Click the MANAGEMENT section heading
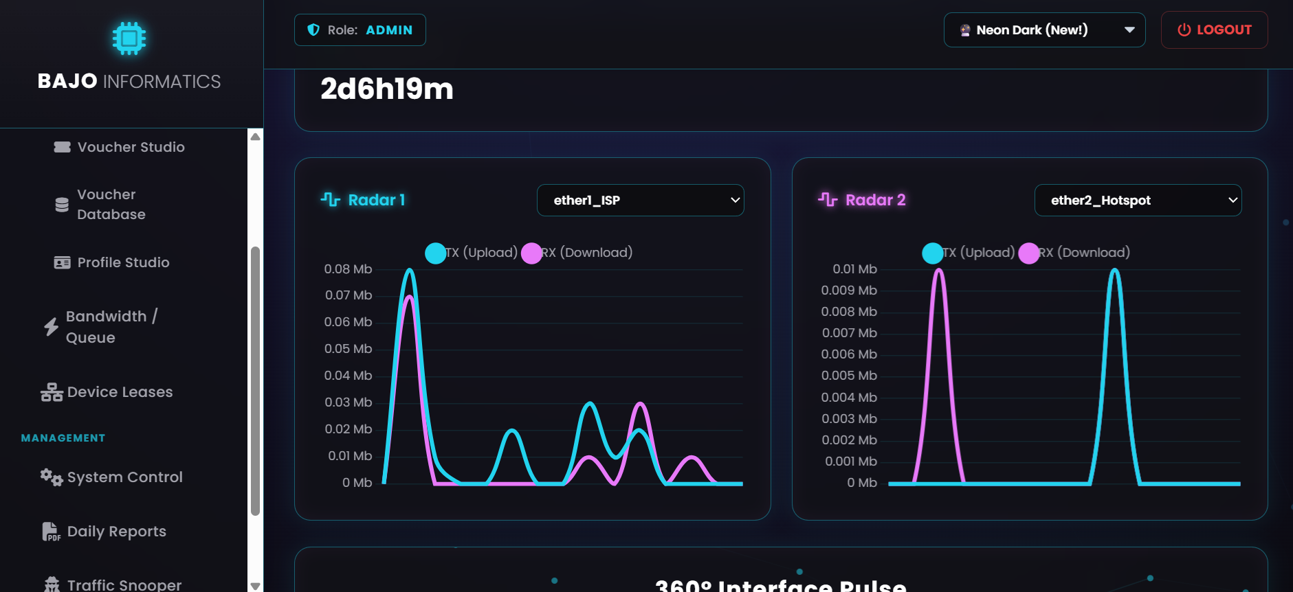The height and width of the screenshot is (592, 1293). [63, 438]
